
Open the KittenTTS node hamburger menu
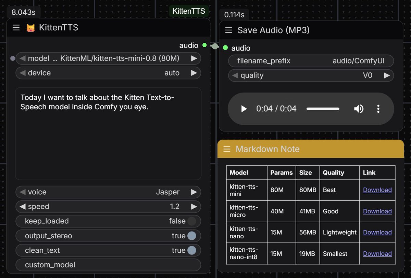click(16, 28)
